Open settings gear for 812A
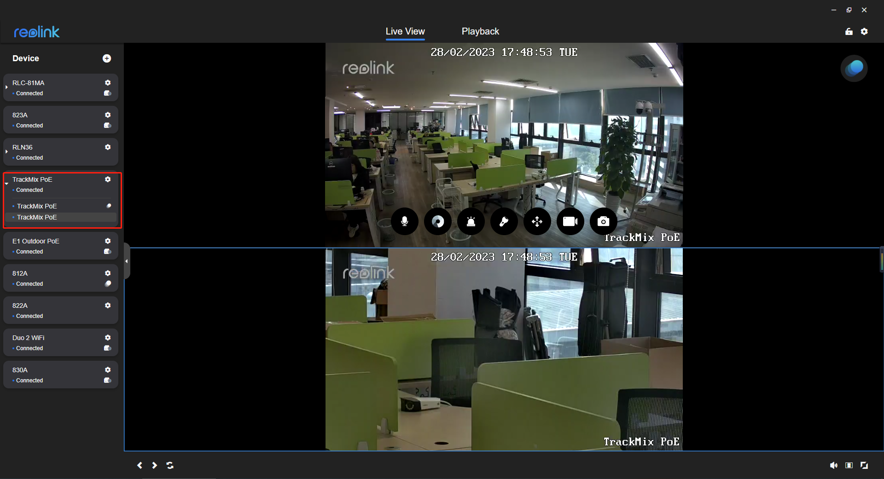This screenshot has width=884, height=479. click(x=108, y=273)
